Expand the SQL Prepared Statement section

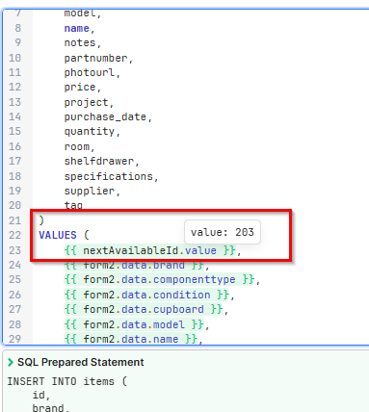(11, 362)
